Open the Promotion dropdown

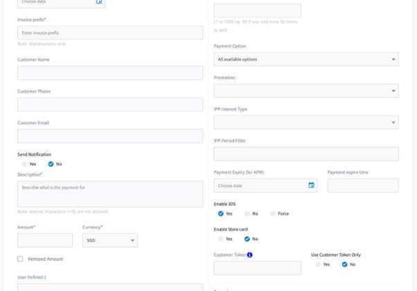(305, 91)
